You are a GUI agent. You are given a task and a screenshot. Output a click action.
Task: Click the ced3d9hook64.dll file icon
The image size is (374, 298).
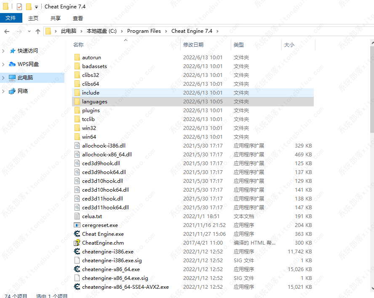[x=77, y=172]
